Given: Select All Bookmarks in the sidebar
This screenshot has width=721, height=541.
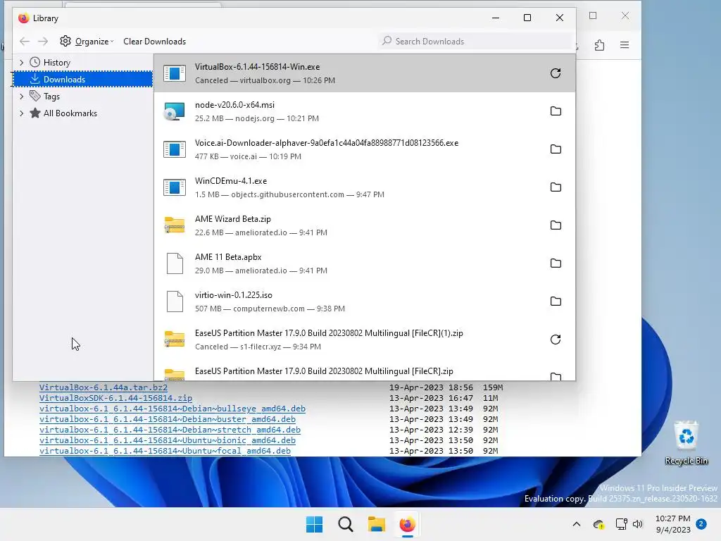Looking at the screenshot, I should coord(70,113).
